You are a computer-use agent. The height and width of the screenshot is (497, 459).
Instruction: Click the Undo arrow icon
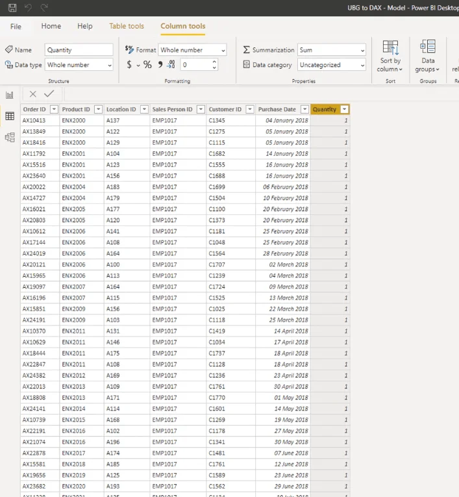pyautogui.click(x=28, y=8)
